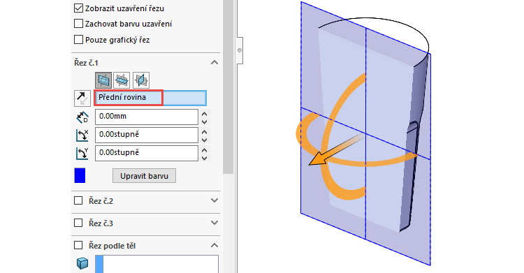The width and height of the screenshot is (524, 273).
Task: Reverse section direction arrow button
Action: [x=82, y=98]
